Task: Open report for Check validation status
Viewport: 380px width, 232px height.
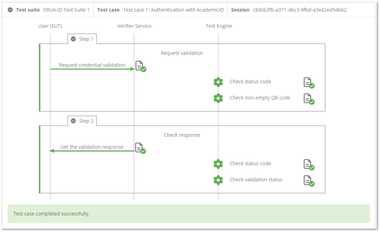Action: click(308, 181)
